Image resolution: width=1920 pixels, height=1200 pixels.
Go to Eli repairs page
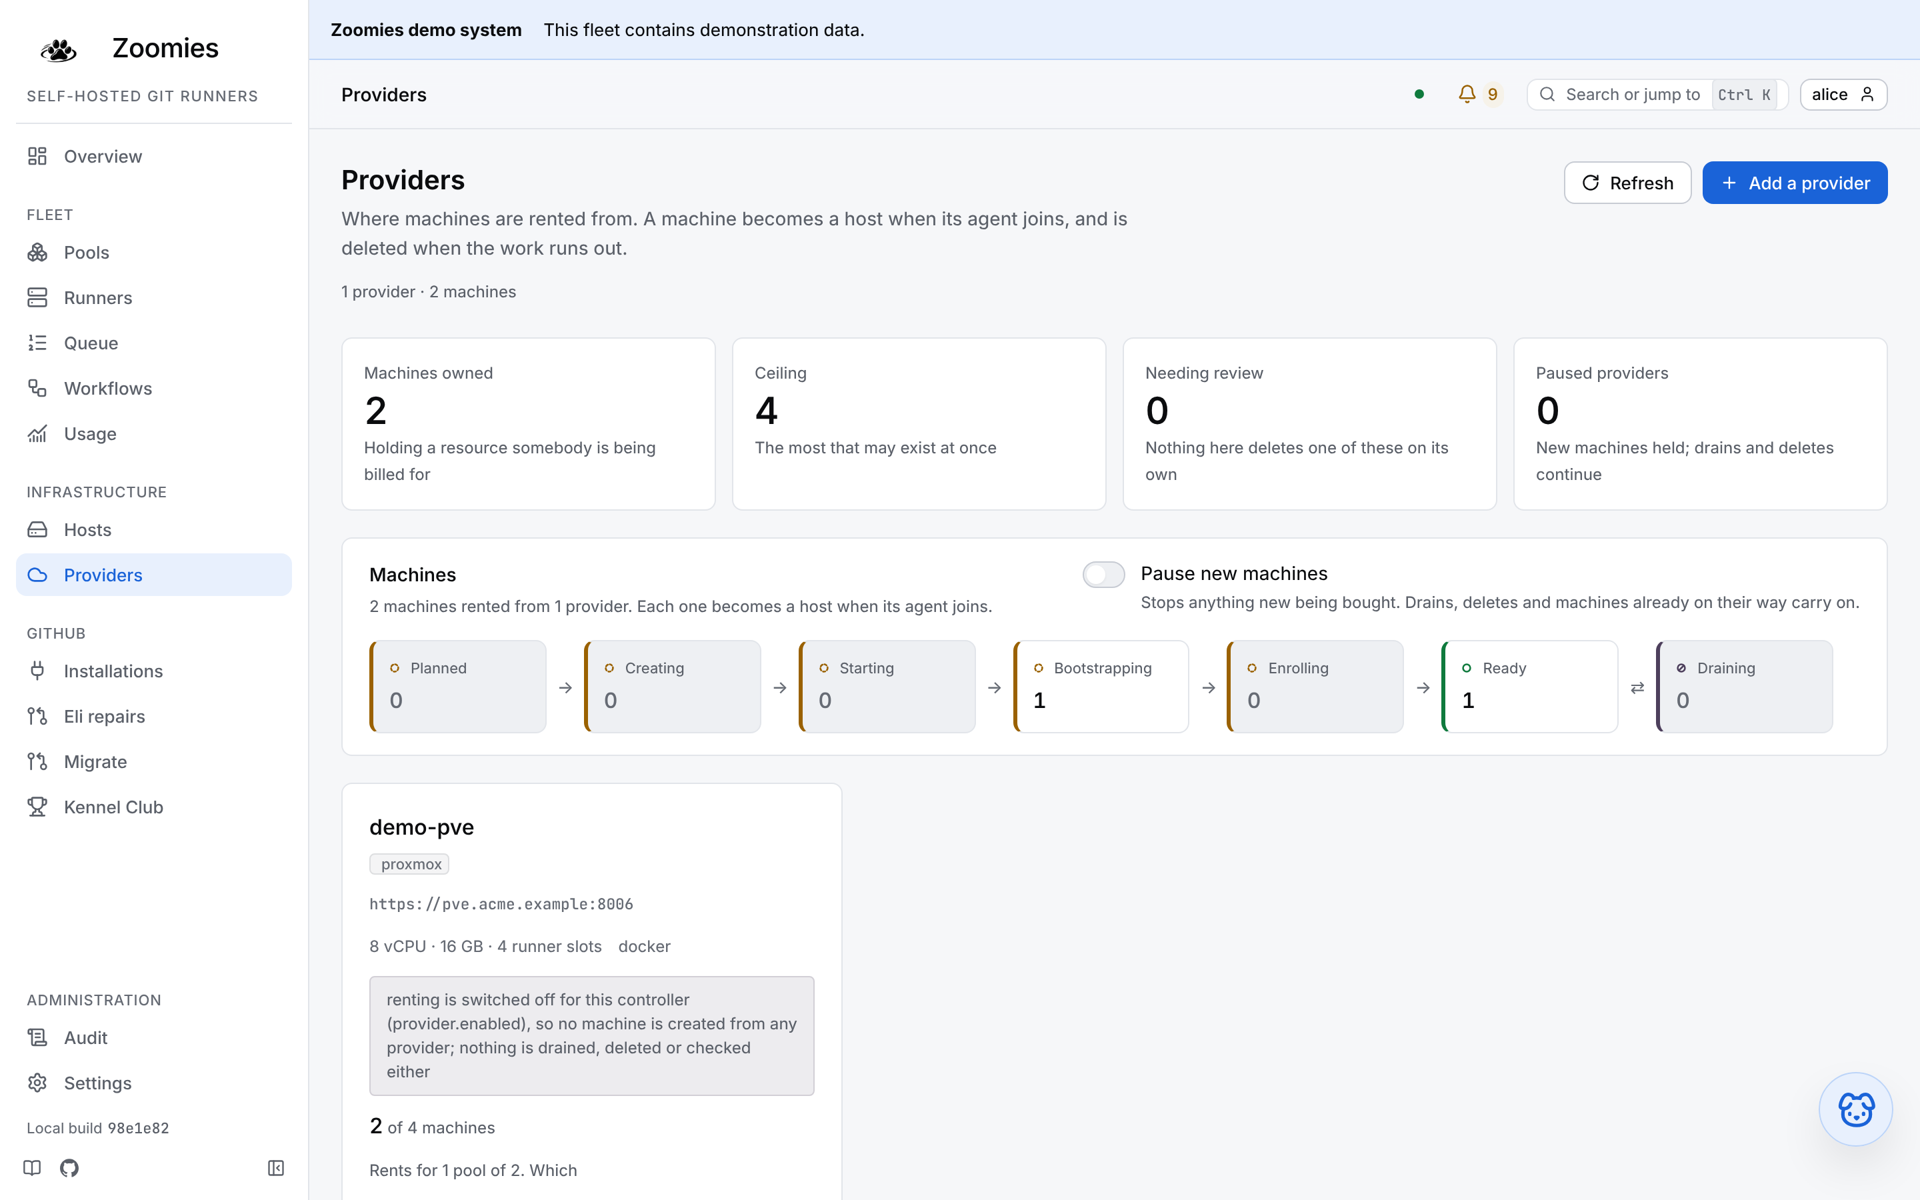coord(154,716)
